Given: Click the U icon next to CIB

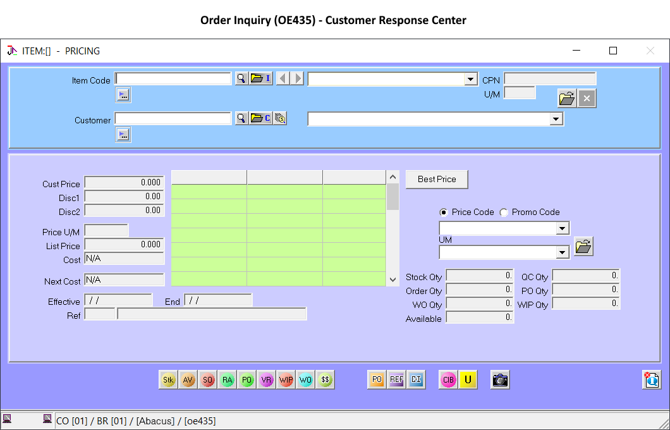Looking at the screenshot, I should [x=468, y=379].
